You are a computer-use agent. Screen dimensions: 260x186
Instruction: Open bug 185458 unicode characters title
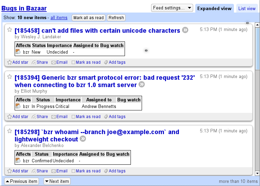[97, 31]
